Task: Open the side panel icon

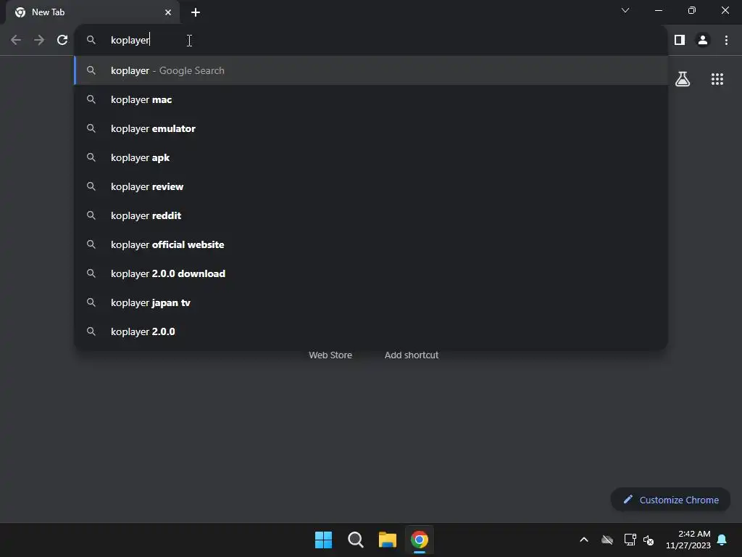Action: click(x=680, y=41)
